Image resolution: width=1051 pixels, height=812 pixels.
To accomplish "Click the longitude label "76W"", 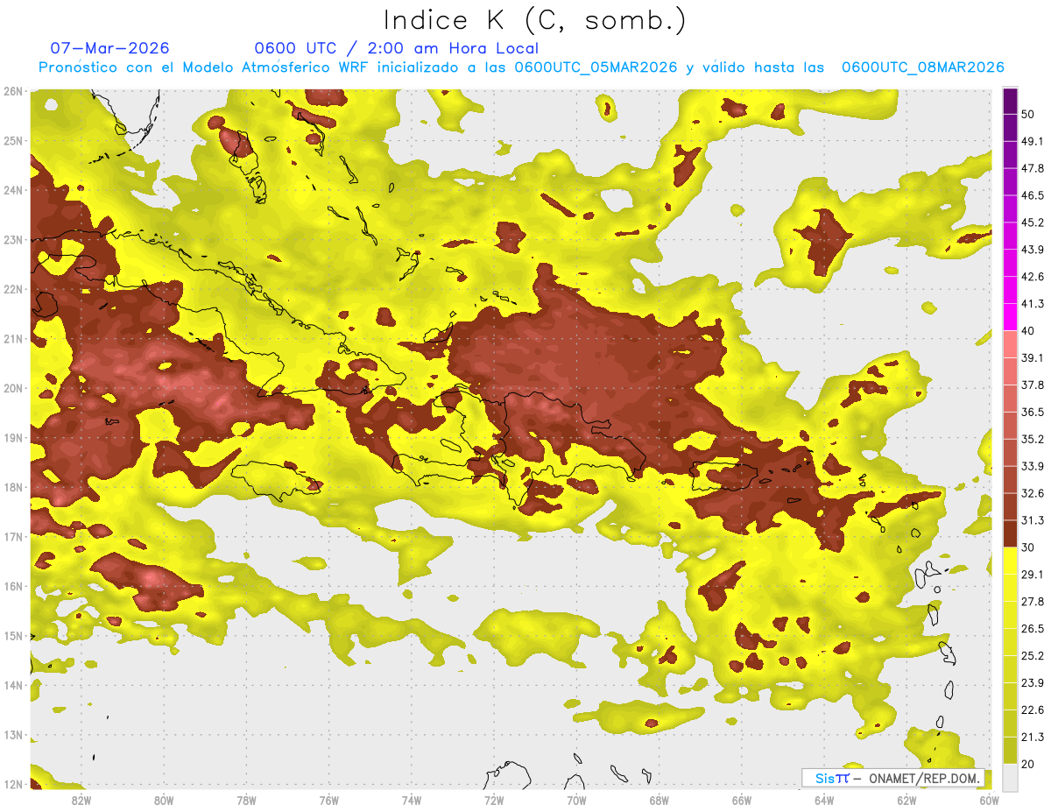I will coord(328,800).
